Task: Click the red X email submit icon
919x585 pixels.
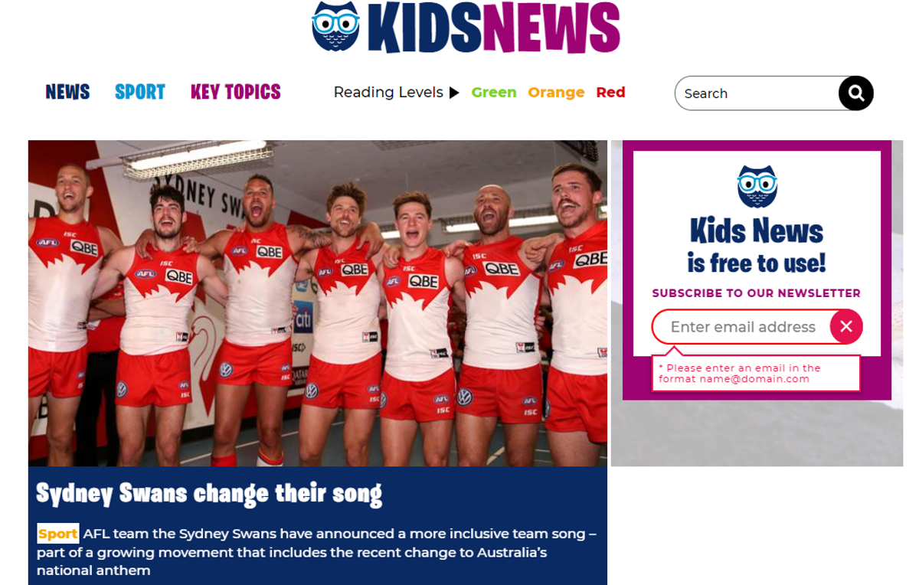Action: pyautogui.click(x=846, y=327)
